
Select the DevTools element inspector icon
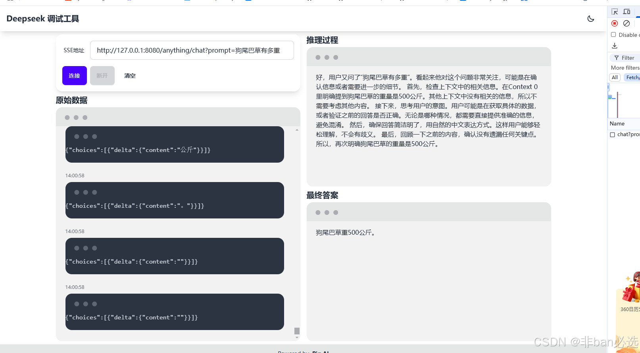click(x=615, y=11)
